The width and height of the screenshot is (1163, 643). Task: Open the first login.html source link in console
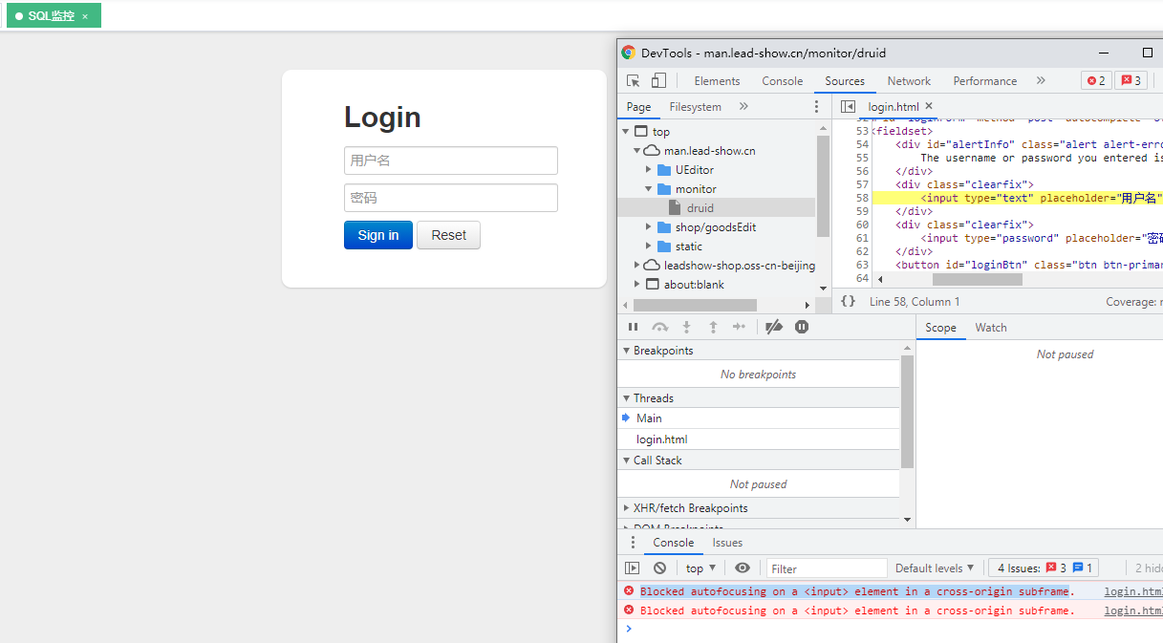[x=1133, y=591]
